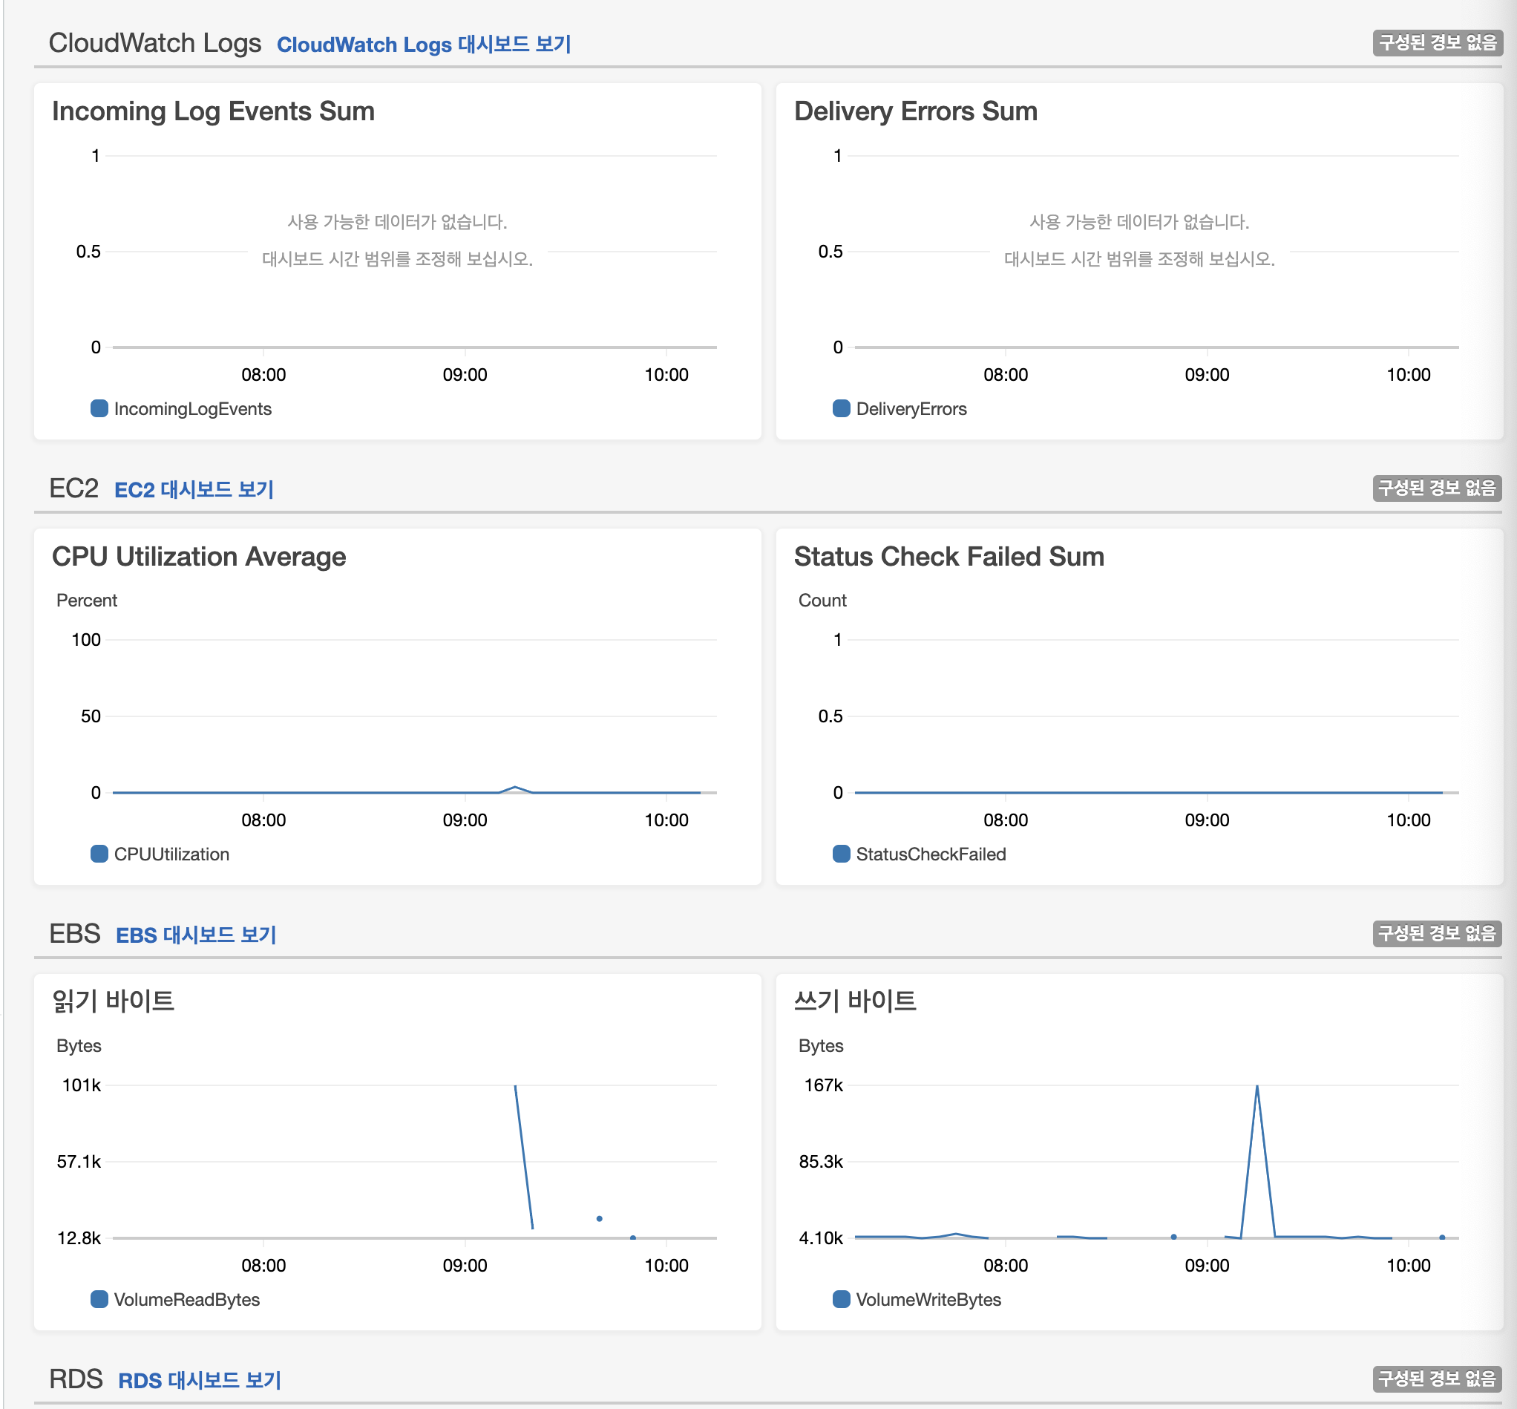Image resolution: width=1517 pixels, height=1409 pixels.
Task: Open the RDS 대시보드 보기 link
Action: pyautogui.click(x=200, y=1380)
